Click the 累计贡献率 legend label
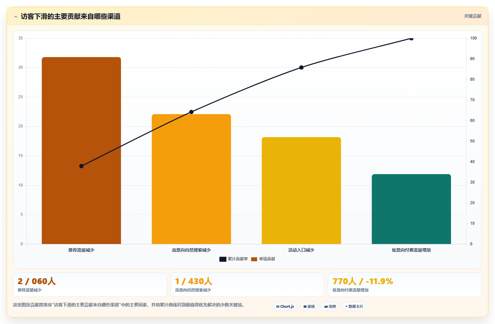Image resolution: width=495 pixels, height=324 pixels. click(x=238, y=259)
